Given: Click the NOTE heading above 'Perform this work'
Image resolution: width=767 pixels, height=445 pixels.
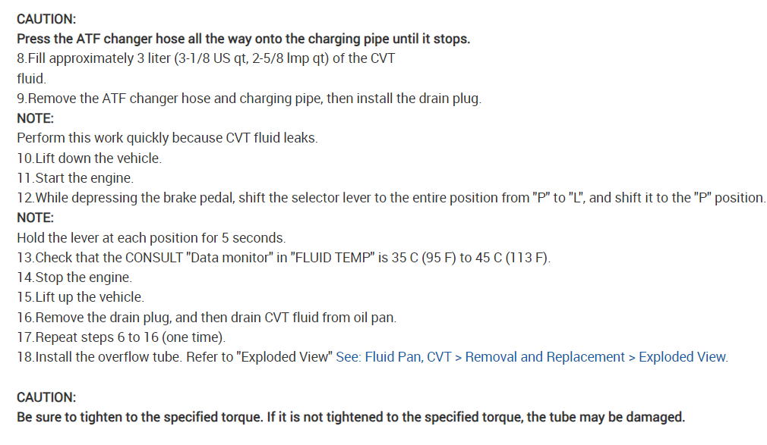Looking at the screenshot, I should click(x=33, y=118).
